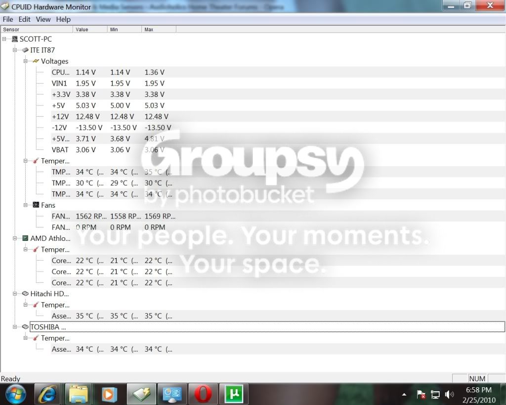Click the -13.50 V min value
This screenshot has height=405, width=506.
click(123, 128)
